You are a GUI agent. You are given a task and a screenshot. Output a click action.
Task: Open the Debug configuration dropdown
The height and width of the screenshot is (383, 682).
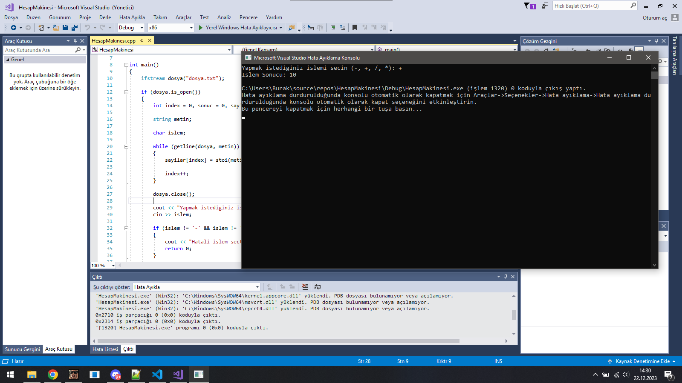pyautogui.click(x=131, y=28)
